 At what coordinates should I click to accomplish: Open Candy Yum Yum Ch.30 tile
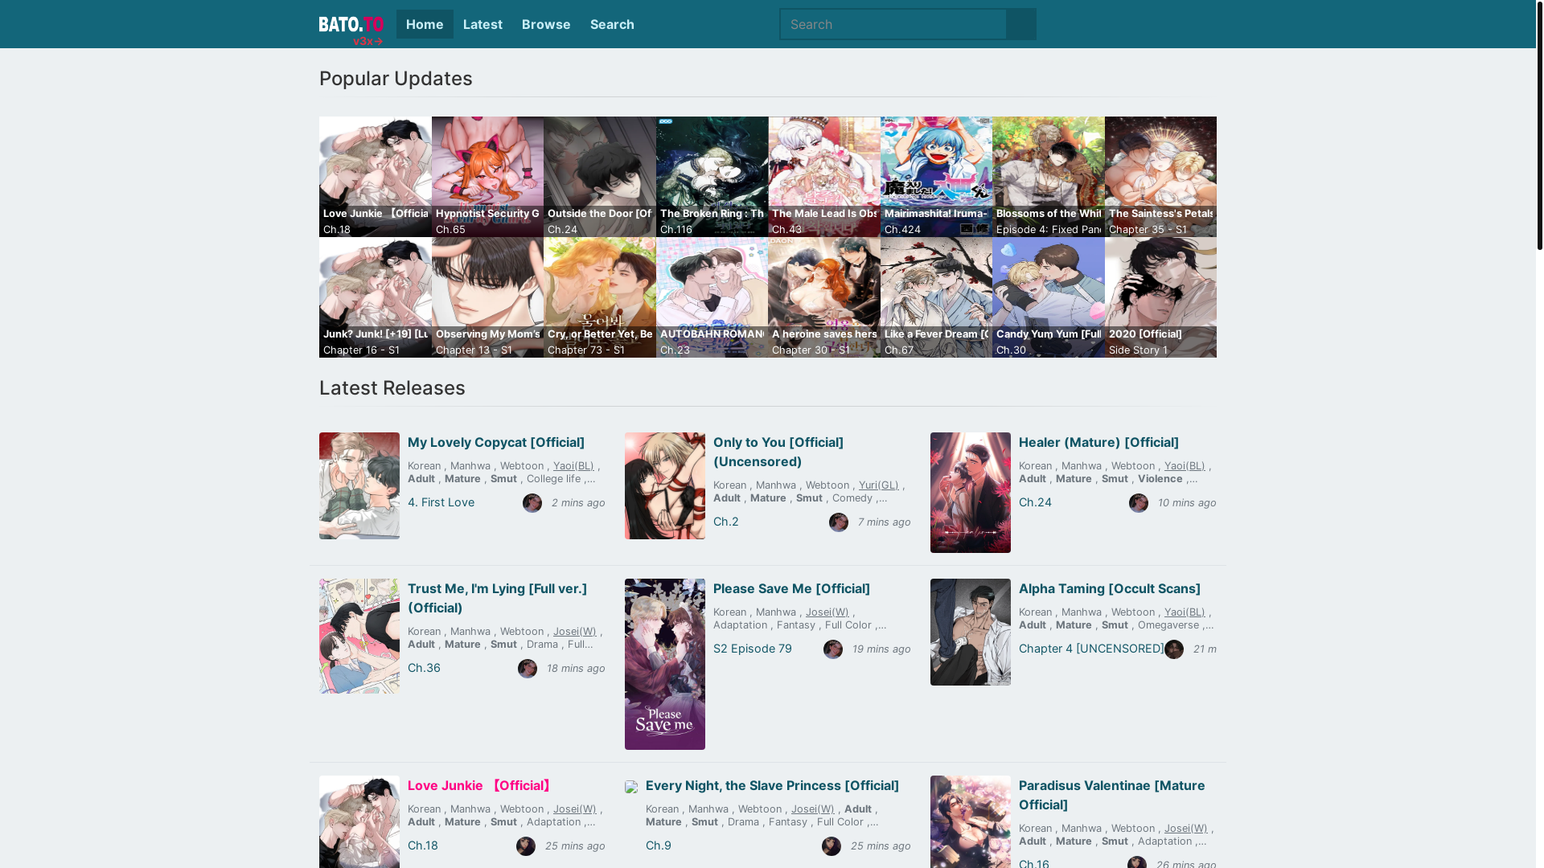[x=1049, y=297]
